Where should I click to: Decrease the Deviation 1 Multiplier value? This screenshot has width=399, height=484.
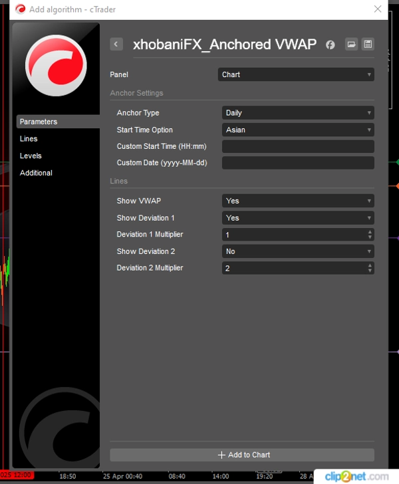pyautogui.click(x=370, y=237)
